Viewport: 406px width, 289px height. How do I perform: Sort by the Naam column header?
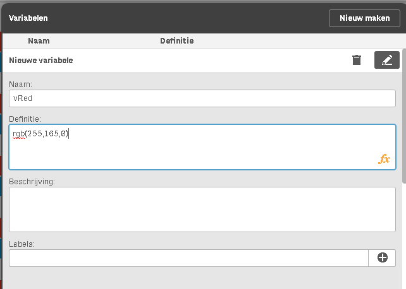[x=39, y=41]
